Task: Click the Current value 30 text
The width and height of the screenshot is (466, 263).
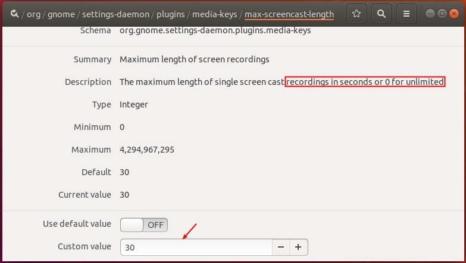Action: [124, 195]
